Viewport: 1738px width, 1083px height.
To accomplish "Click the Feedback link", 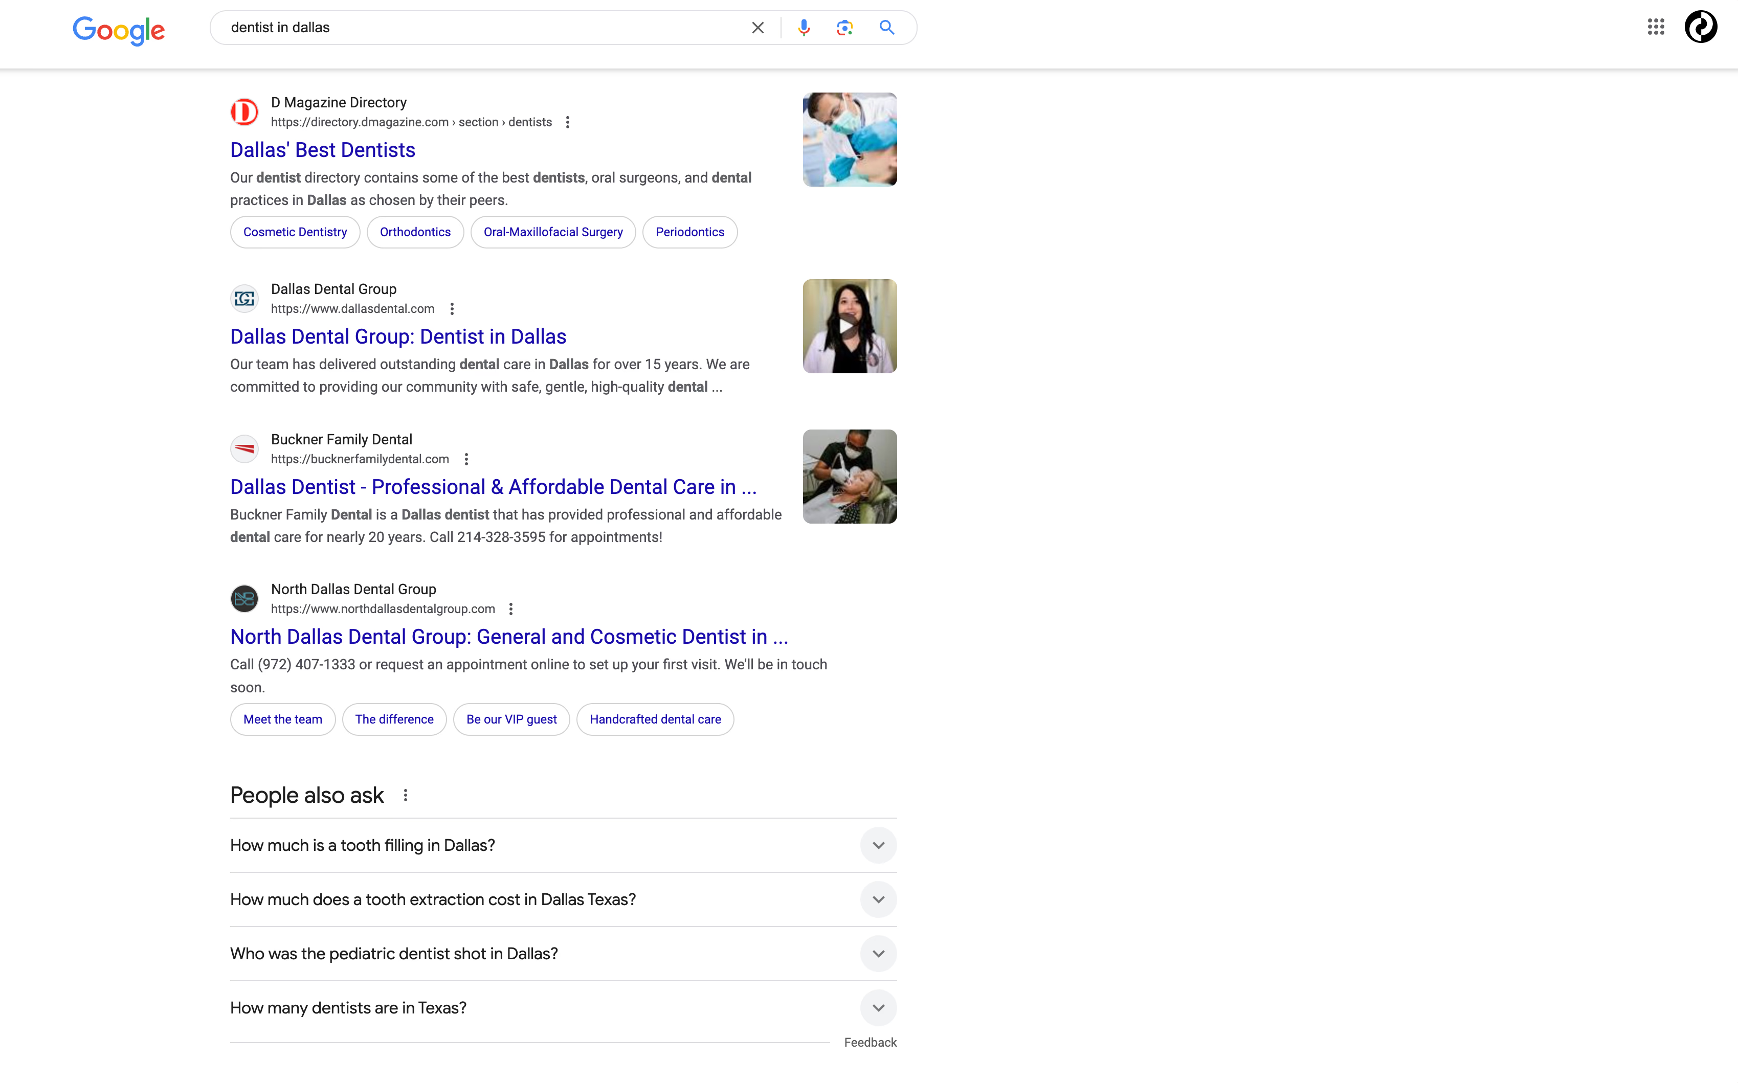I will [x=870, y=1043].
